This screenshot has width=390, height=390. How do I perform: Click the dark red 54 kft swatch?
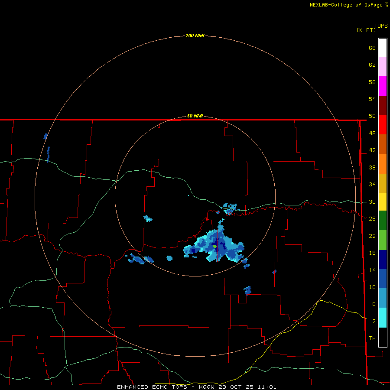coord(383,105)
